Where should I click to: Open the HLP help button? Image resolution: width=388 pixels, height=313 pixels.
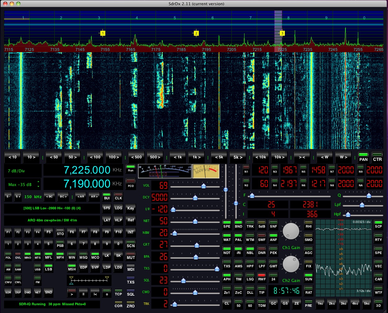(118, 220)
